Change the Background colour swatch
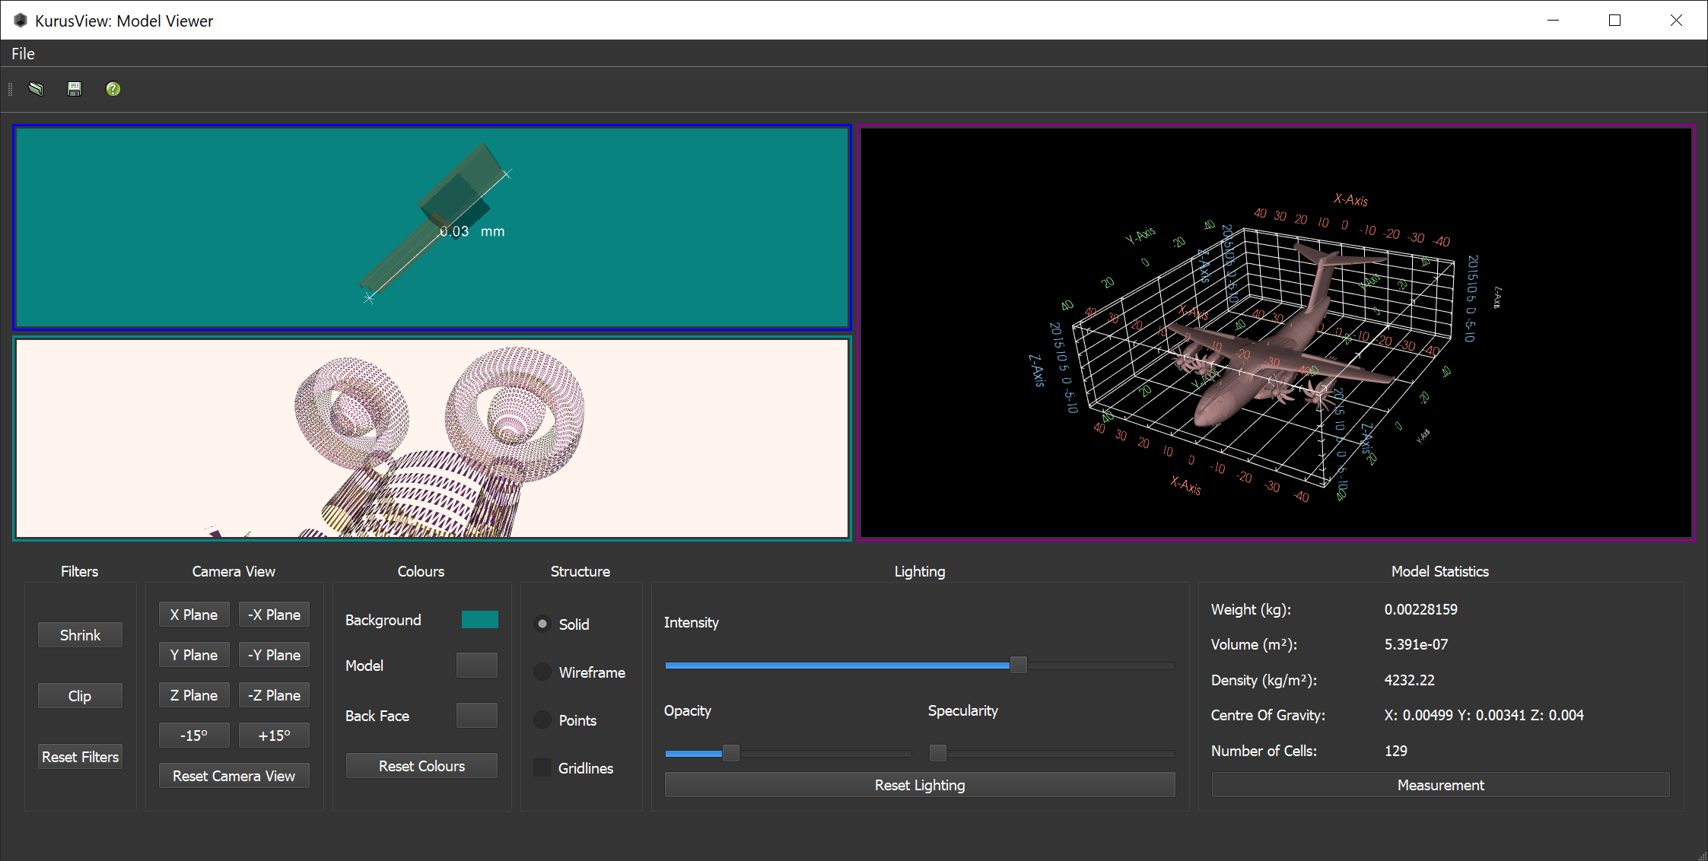 pyautogui.click(x=479, y=619)
